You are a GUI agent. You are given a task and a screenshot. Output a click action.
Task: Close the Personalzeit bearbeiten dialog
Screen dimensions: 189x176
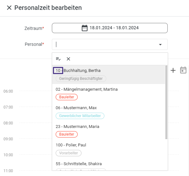click(9, 8)
